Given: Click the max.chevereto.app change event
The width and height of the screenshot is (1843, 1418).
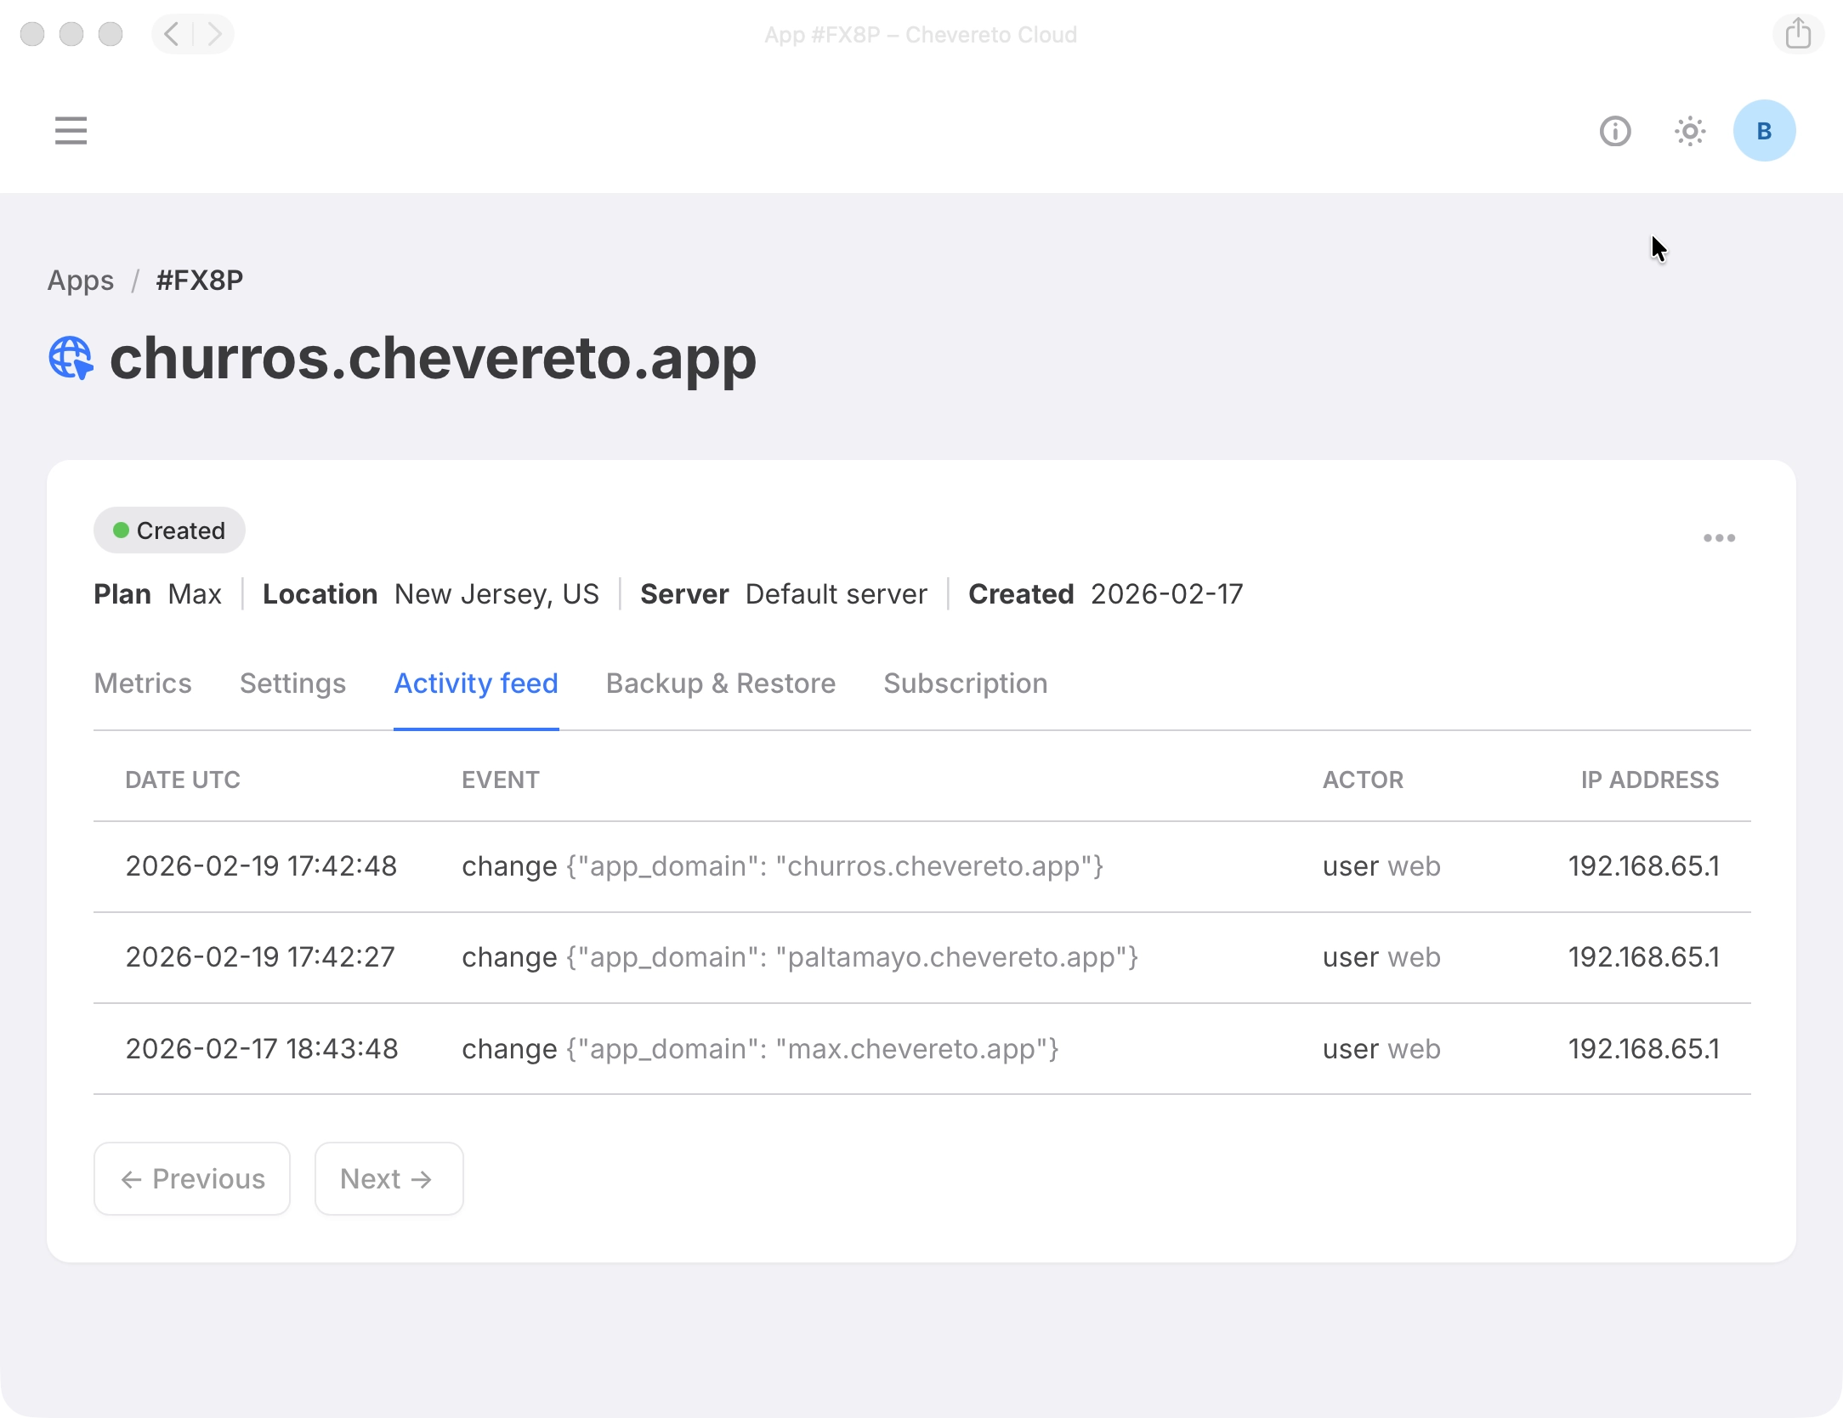Looking at the screenshot, I should (760, 1049).
